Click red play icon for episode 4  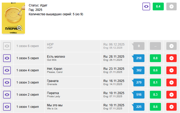(x=172, y=70)
